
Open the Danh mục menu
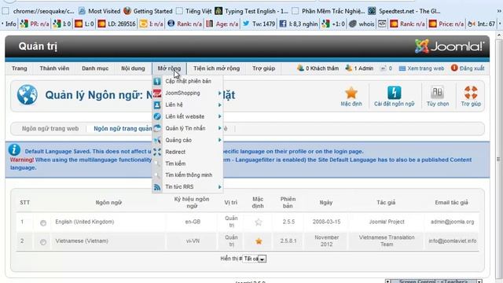click(95, 68)
